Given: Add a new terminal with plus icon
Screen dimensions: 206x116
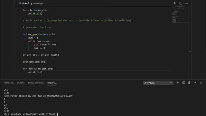Looking at the screenshot, I should tap(178, 83).
